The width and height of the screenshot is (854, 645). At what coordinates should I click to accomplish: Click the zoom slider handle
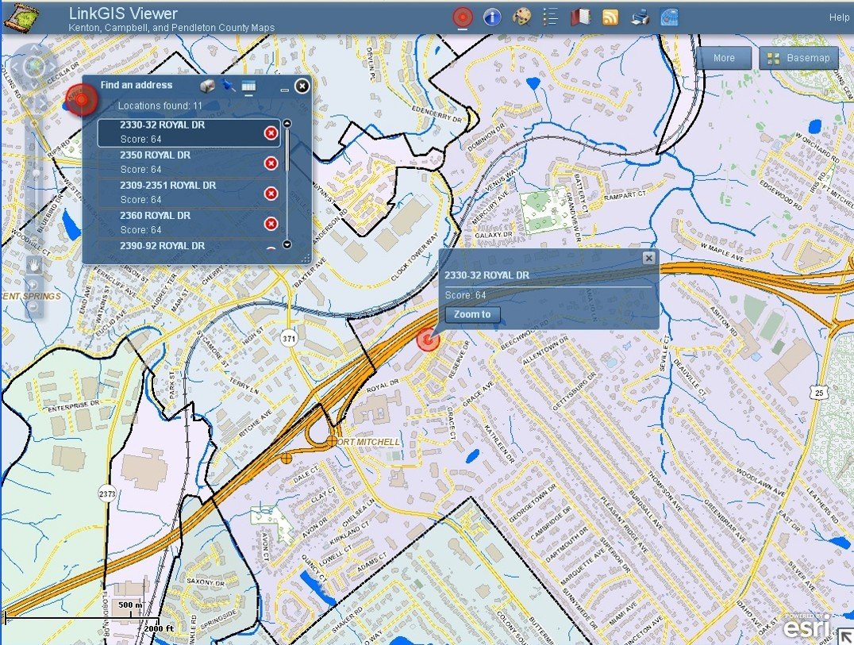37,174
